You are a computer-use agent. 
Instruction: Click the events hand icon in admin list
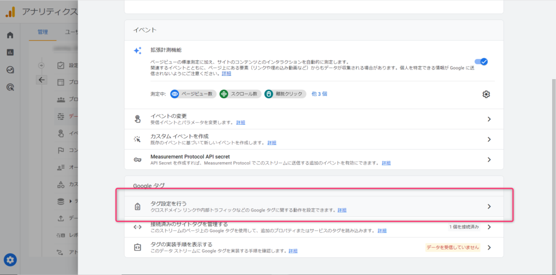coord(61,133)
